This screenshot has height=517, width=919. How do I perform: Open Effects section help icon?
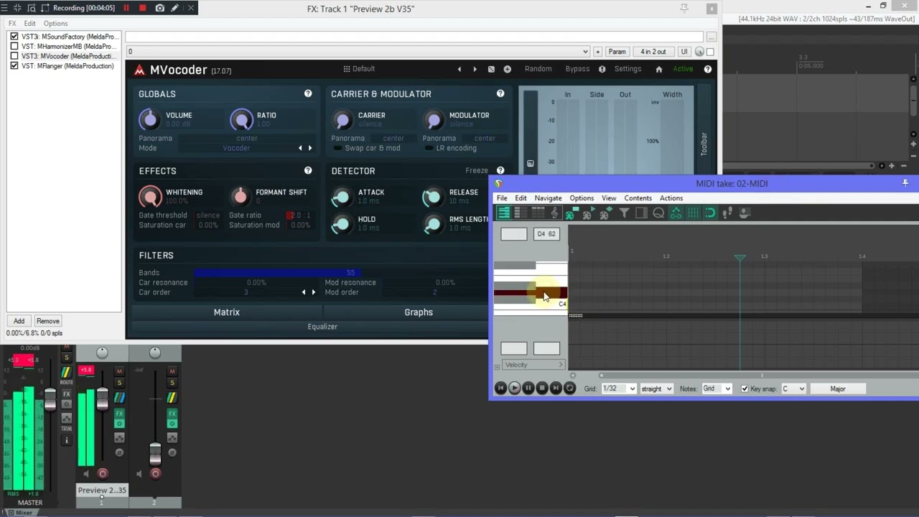[308, 170]
